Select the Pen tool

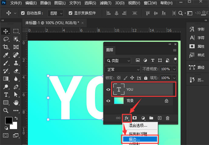tap(16, 87)
